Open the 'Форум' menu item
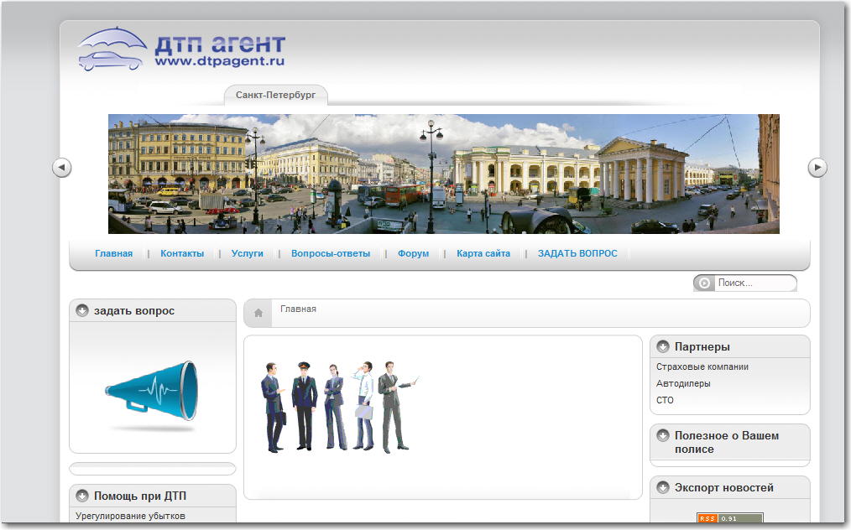The width and height of the screenshot is (851, 530). click(413, 253)
